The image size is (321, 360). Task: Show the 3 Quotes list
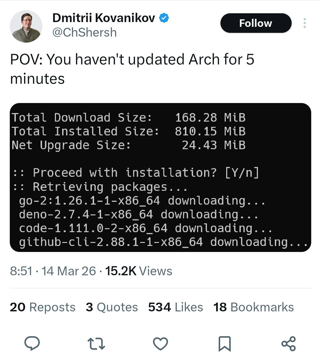(112, 307)
